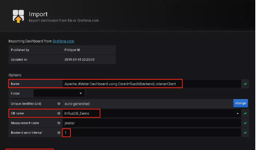
Task: Click the Import dashboard icon
Action: tap(18, 16)
